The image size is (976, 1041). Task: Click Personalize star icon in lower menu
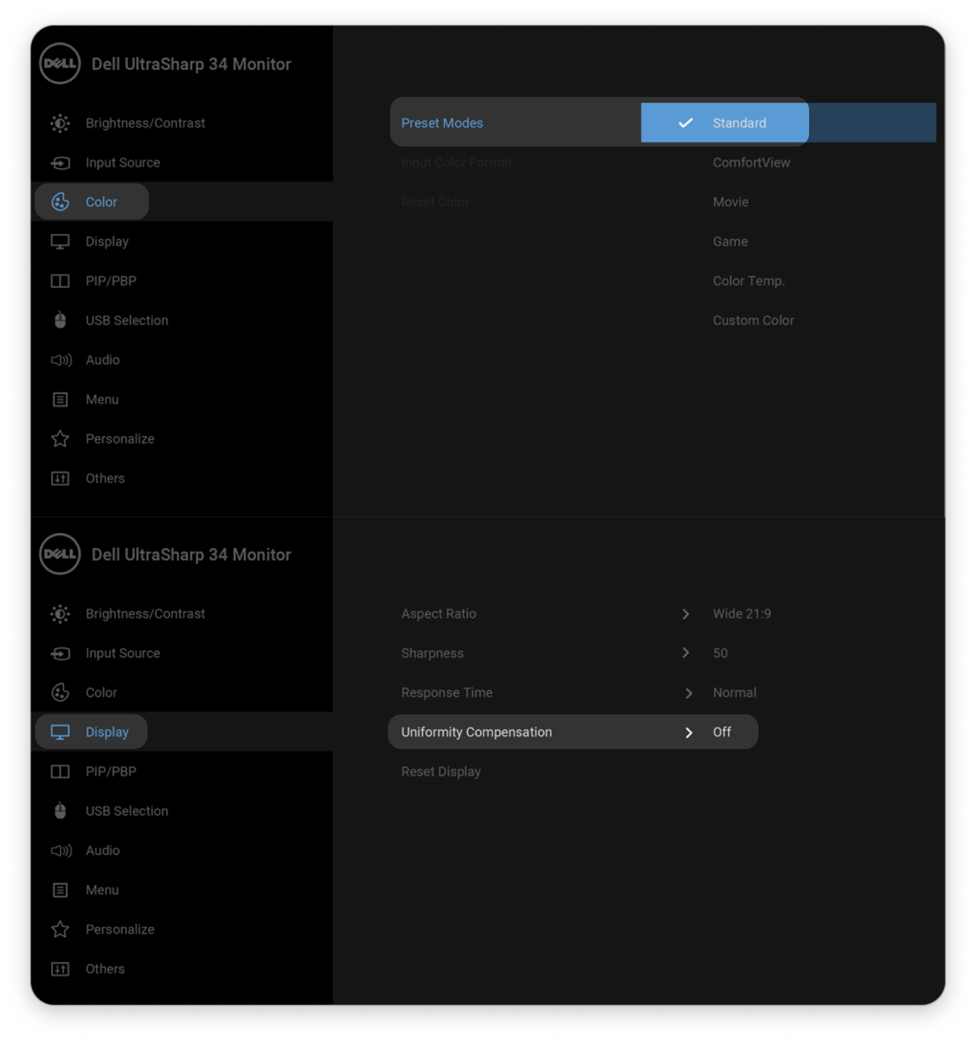pyautogui.click(x=60, y=929)
